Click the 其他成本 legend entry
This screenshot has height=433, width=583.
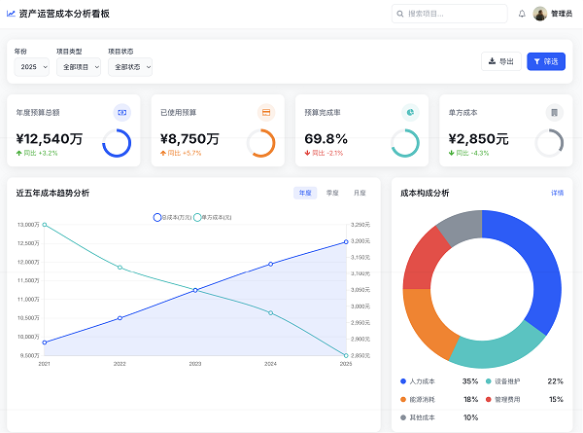click(439, 417)
